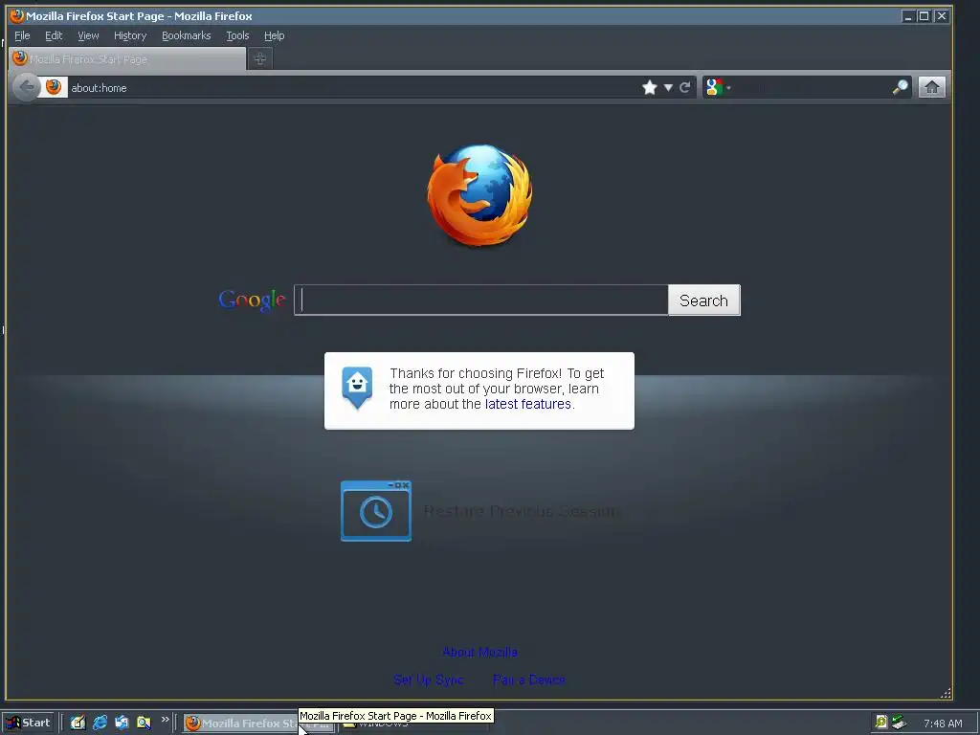Maximize the Firefox window
The image size is (980, 735).
tap(924, 16)
